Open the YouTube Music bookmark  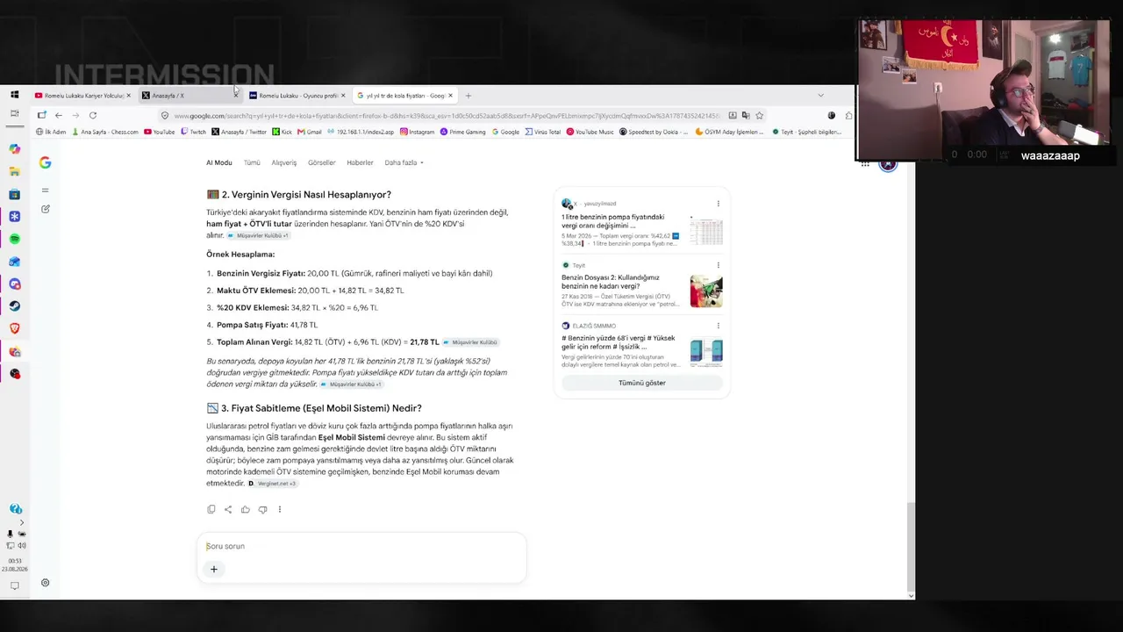pyautogui.click(x=590, y=132)
